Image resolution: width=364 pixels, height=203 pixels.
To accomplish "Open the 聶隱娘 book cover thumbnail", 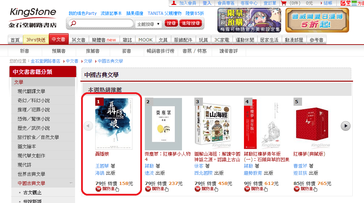I will [114, 124].
